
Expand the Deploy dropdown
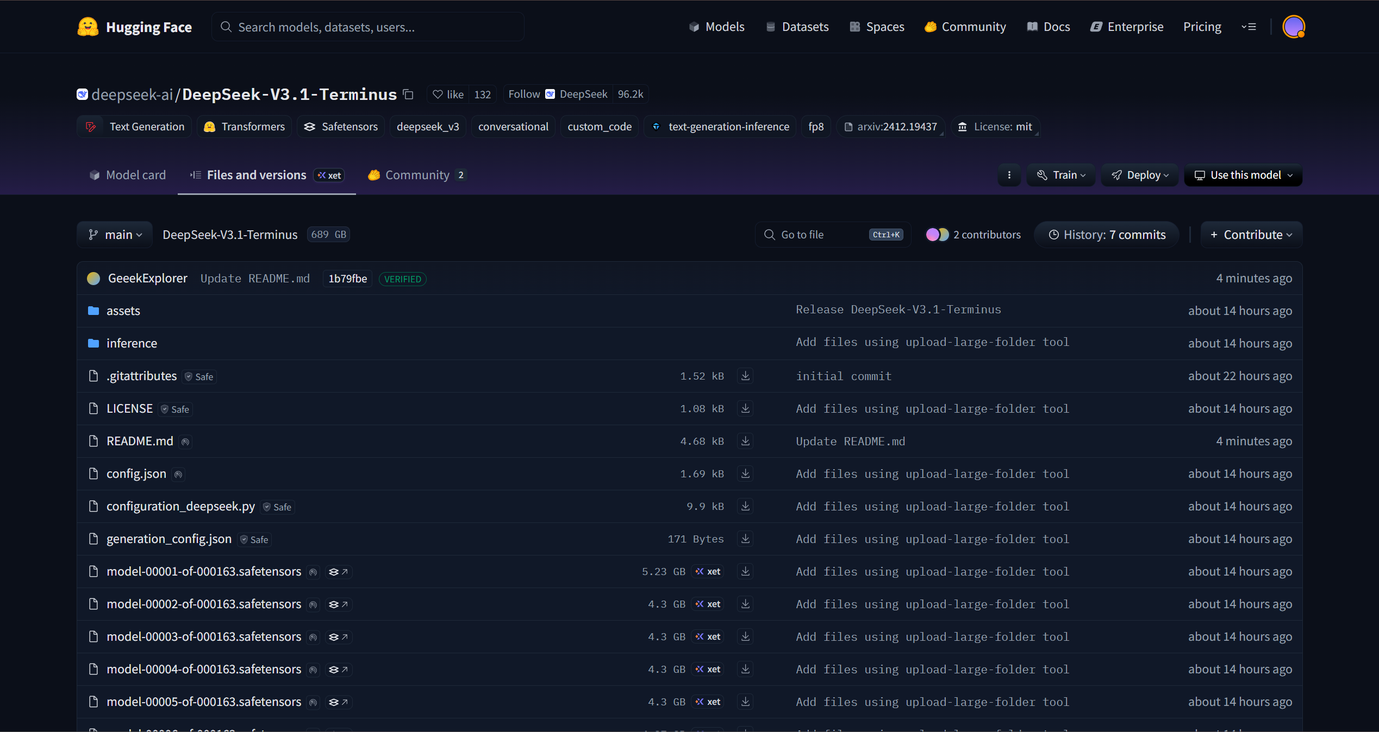point(1139,175)
